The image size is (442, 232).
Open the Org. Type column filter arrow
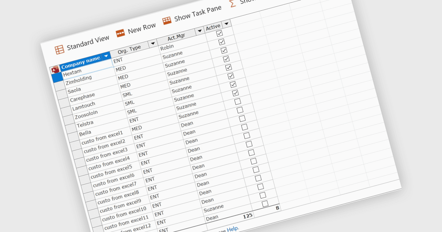[x=152, y=44]
